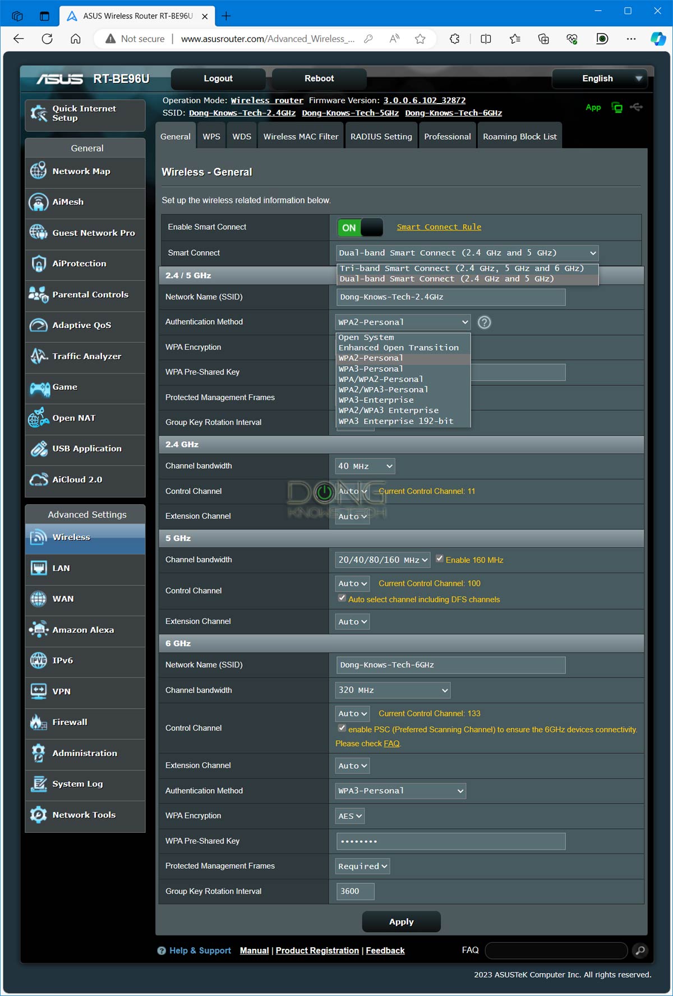Open AiCloud 2.0
673x996 pixels.
coord(85,480)
